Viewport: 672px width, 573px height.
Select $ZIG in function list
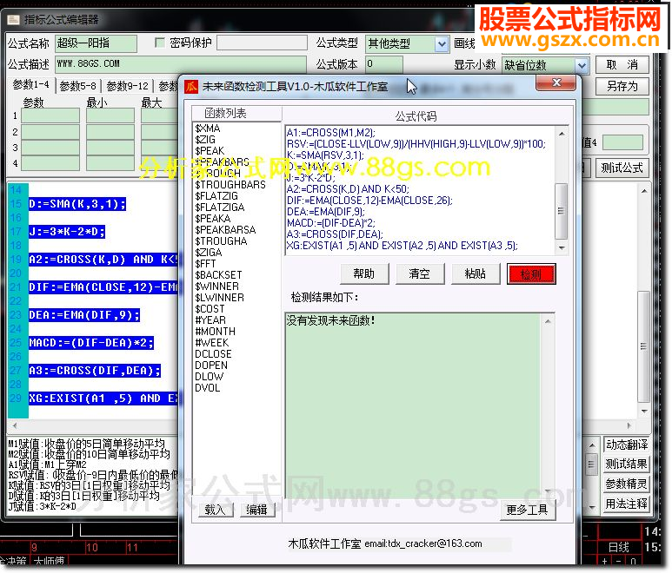pos(205,140)
